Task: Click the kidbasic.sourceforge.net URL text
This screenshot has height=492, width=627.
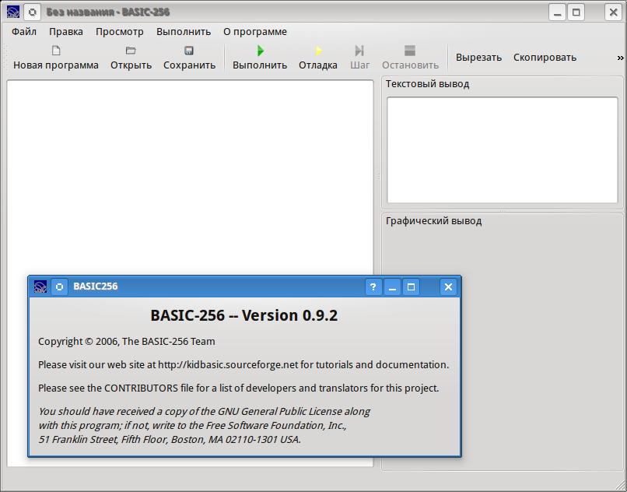Action: click(x=228, y=364)
